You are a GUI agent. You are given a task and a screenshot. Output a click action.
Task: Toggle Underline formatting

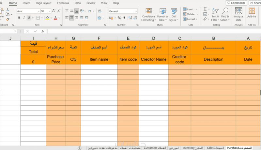click(x=29, y=18)
